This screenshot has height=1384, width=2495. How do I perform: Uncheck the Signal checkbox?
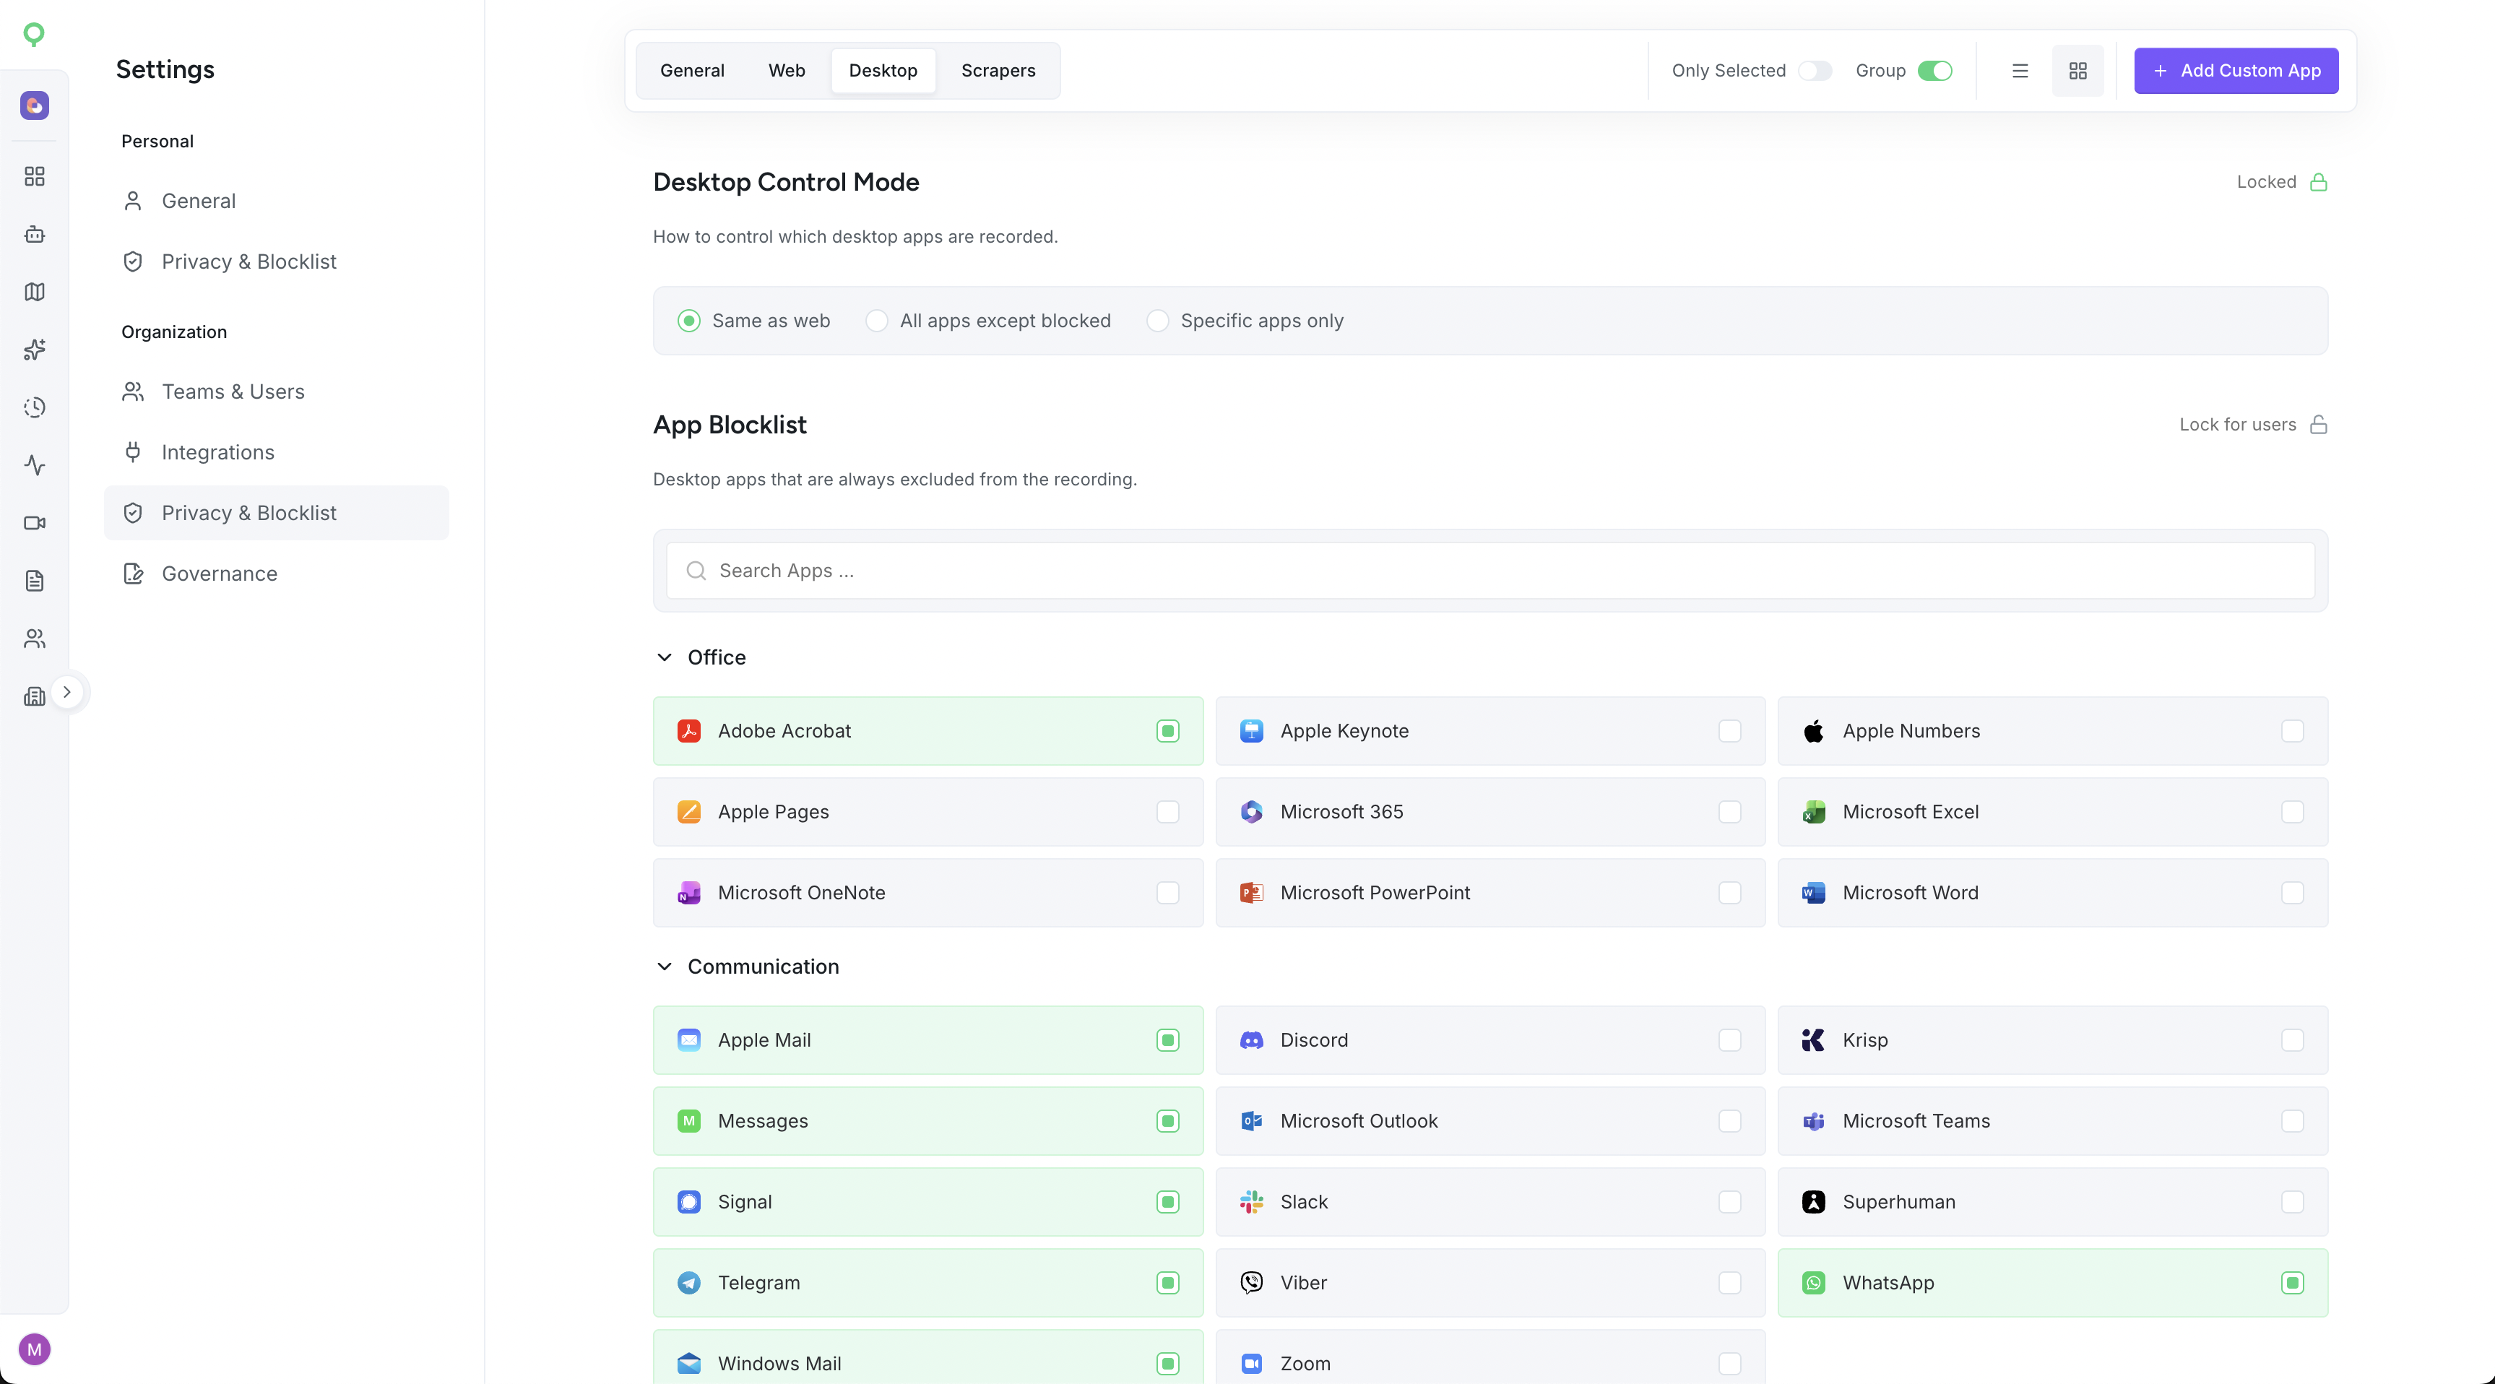click(1168, 1202)
